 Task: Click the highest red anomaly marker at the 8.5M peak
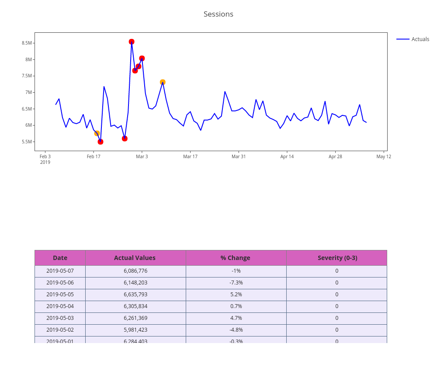(x=132, y=42)
